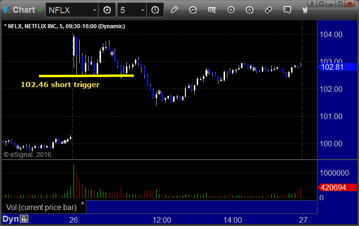The image size is (359, 226).
Task: Click the 27 date label on time axis
Action: (x=303, y=220)
